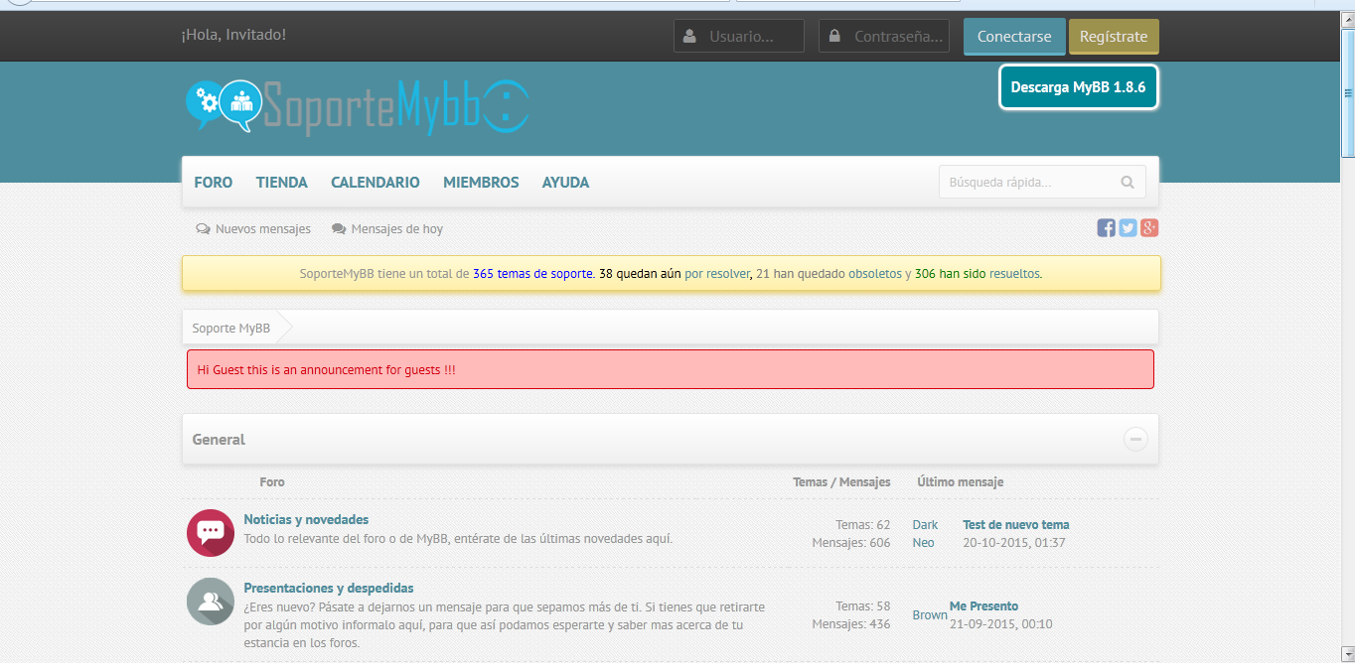This screenshot has height=671, width=1355.
Task: Click the Regístrate button
Action: point(1113,37)
